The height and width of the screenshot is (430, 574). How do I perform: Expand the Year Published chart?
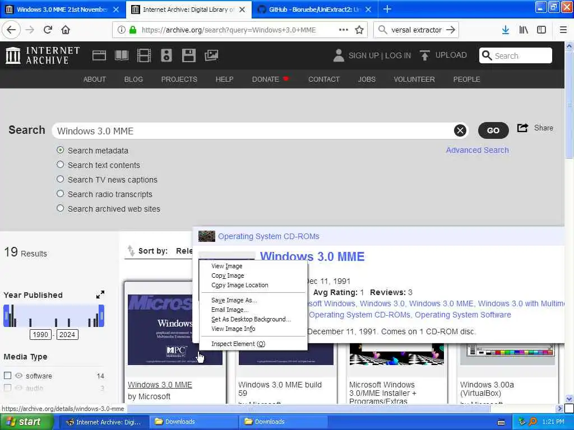click(100, 295)
